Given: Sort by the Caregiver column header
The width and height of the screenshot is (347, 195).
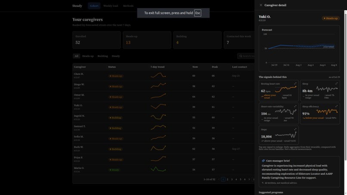Looking at the screenshot, I should [x=80, y=67].
